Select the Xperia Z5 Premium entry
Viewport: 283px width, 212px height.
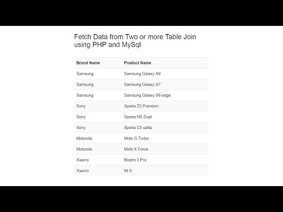[x=141, y=106]
